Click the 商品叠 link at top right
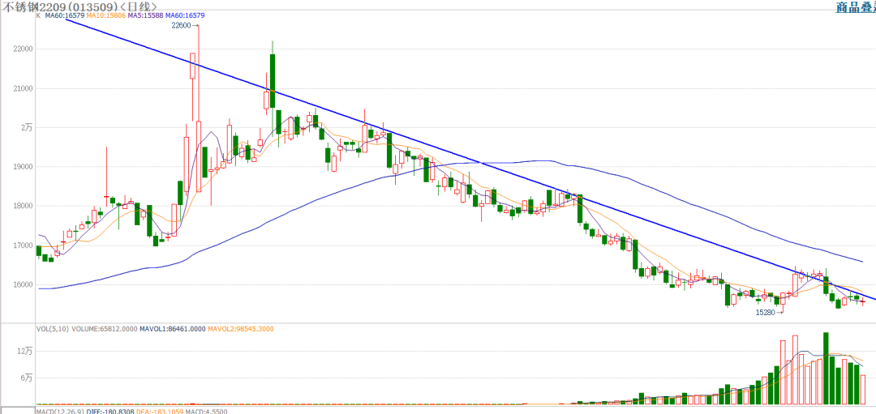Viewport: 876px width, 414px height. click(x=856, y=7)
